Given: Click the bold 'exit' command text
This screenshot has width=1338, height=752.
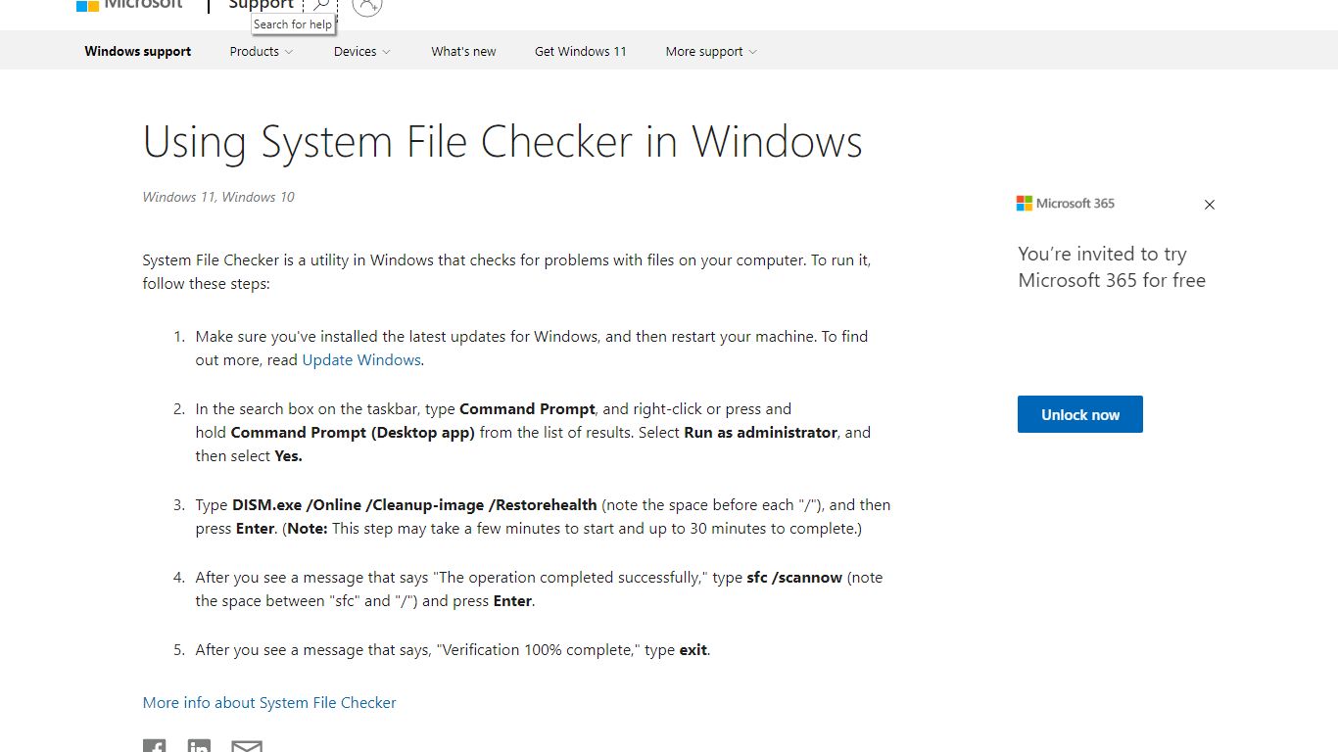Looking at the screenshot, I should 693,649.
